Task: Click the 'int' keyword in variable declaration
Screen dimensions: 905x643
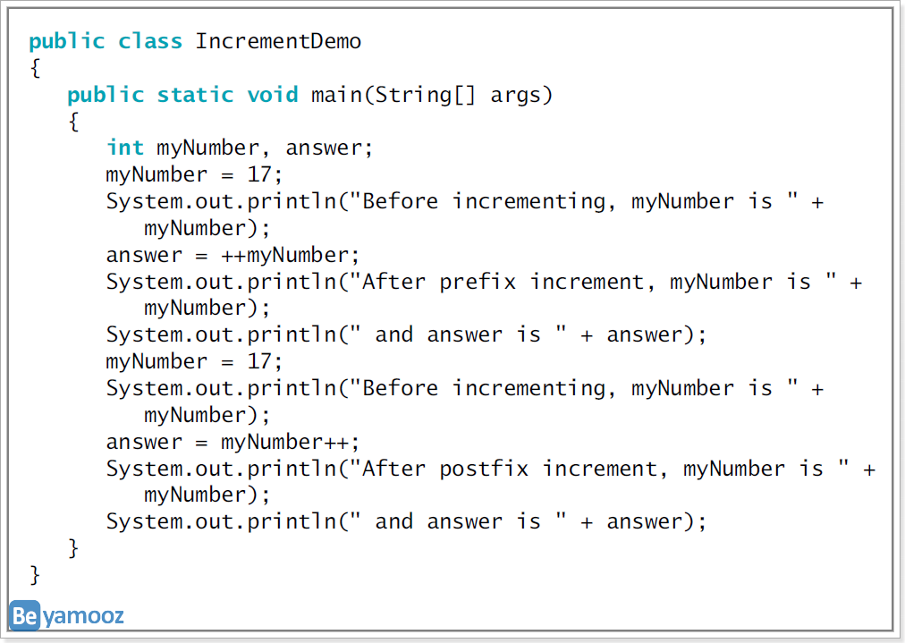Action: pyautogui.click(x=125, y=148)
